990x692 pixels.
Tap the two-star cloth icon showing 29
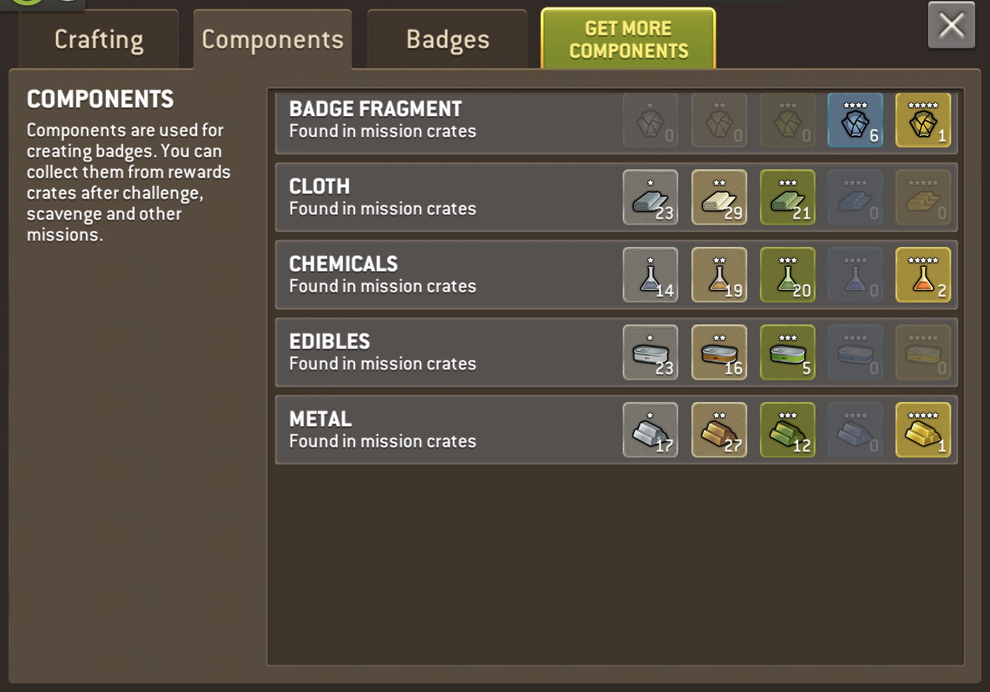pyautogui.click(x=719, y=197)
